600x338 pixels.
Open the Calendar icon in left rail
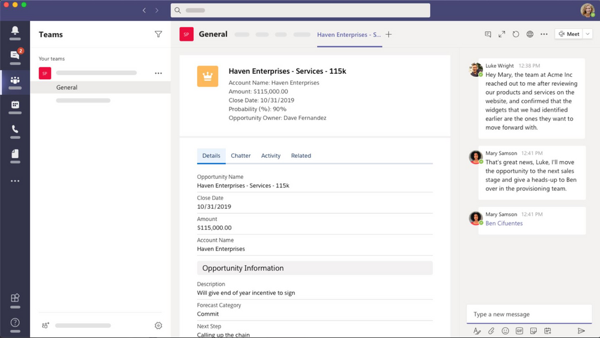click(x=15, y=105)
